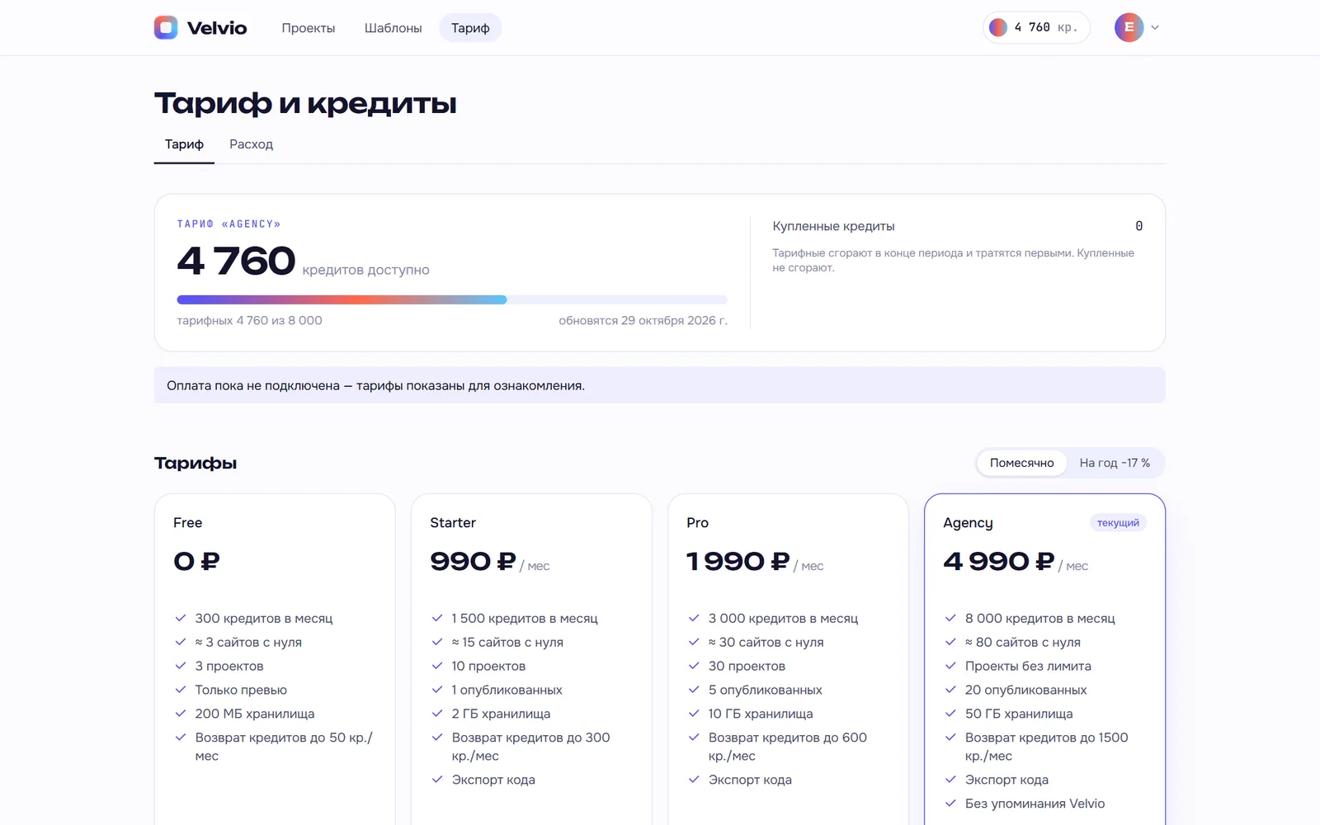Click the обновятся 29 октября 2026 г. text

coord(643,321)
